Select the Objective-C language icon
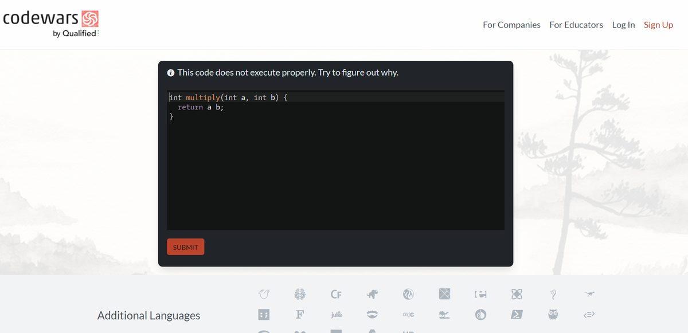This screenshot has width=688, height=333. point(408,315)
